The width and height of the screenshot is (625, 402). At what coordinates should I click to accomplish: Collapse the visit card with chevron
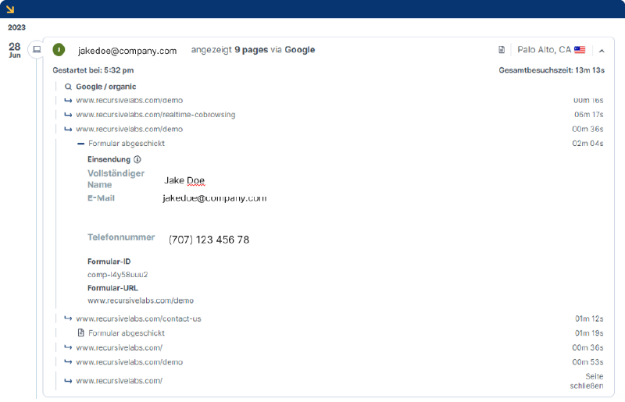click(602, 51)
